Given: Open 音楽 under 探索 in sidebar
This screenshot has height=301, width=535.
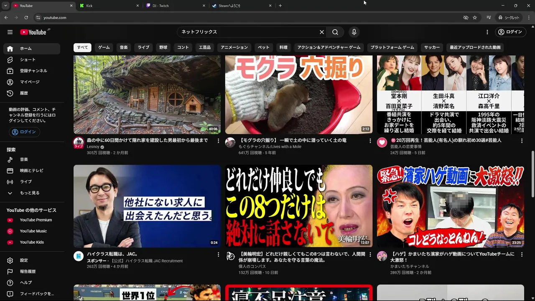Looking at the screenshot, I should click(x=32, y=159).
